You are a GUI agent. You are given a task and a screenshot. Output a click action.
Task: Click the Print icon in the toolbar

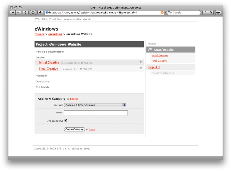(x=218, y=13)
